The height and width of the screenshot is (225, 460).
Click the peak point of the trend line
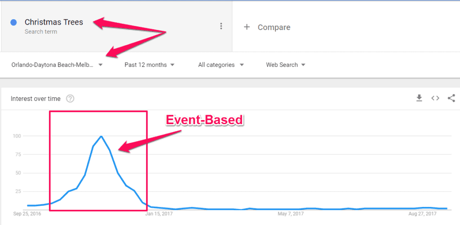pos(101,136)
